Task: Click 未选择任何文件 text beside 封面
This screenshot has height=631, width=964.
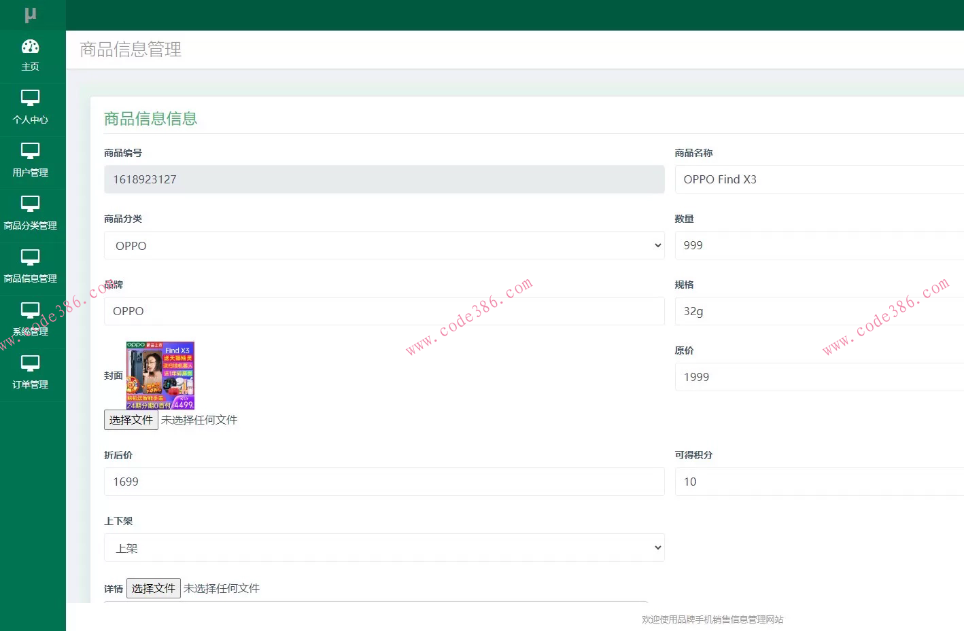Action: pos(199,420)
